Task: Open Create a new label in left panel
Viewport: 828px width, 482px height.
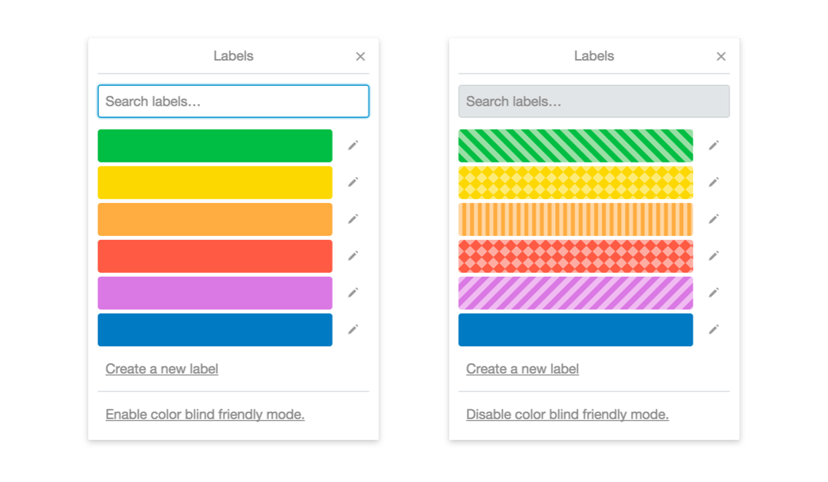Action: [162, 369]
